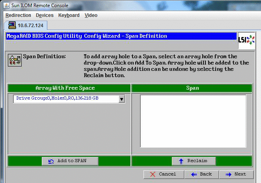
Task: Open the Video menu
Action: pos(91,15)
